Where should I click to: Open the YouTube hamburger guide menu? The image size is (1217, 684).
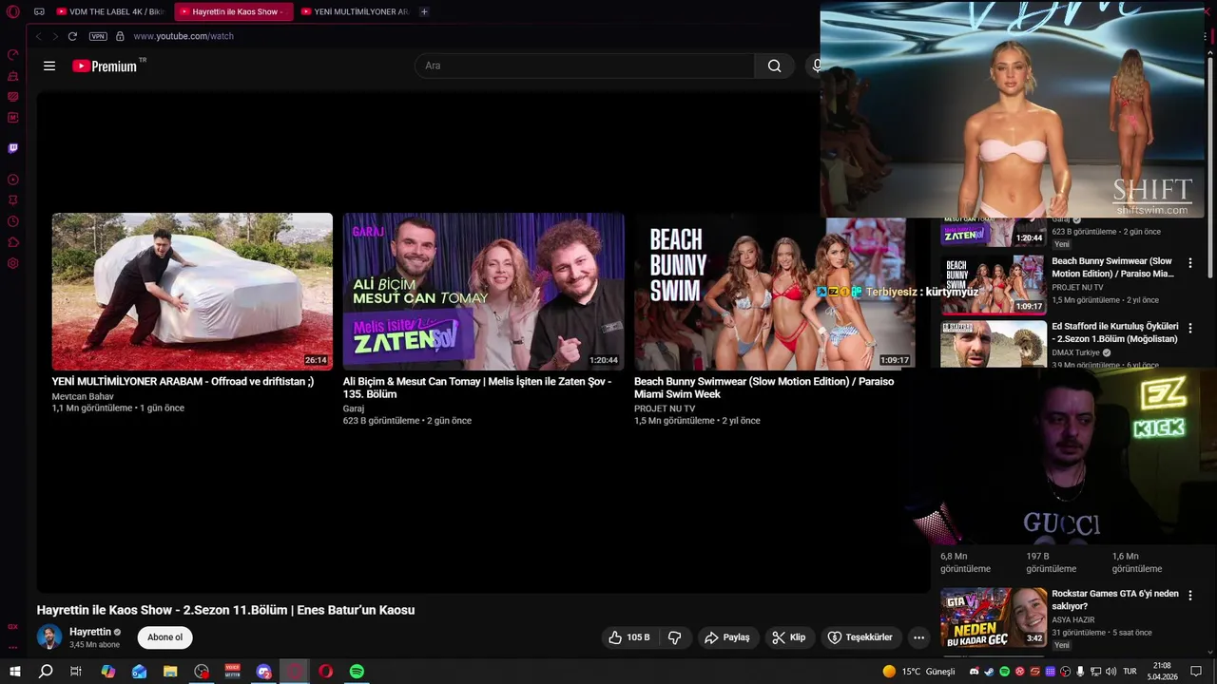(x=49, y=66)
